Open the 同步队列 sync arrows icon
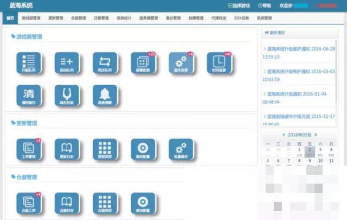 click(105, 63)
